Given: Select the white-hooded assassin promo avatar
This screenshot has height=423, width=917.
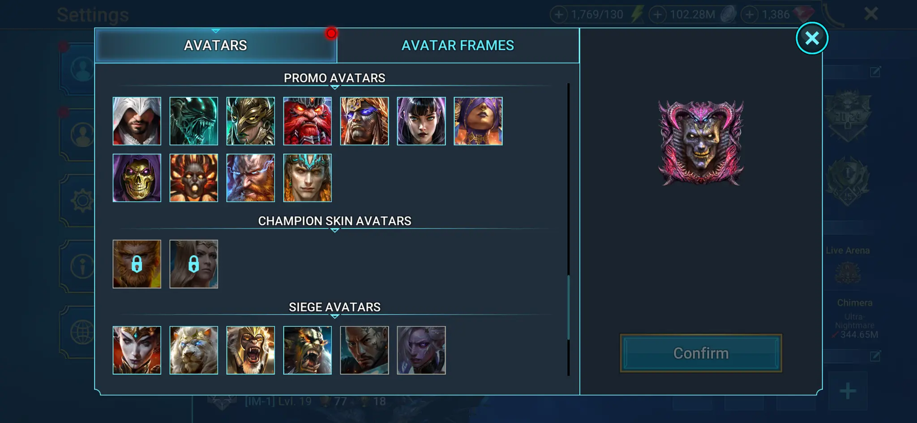Looking at the screenshot, I should (x=137, y=121).
